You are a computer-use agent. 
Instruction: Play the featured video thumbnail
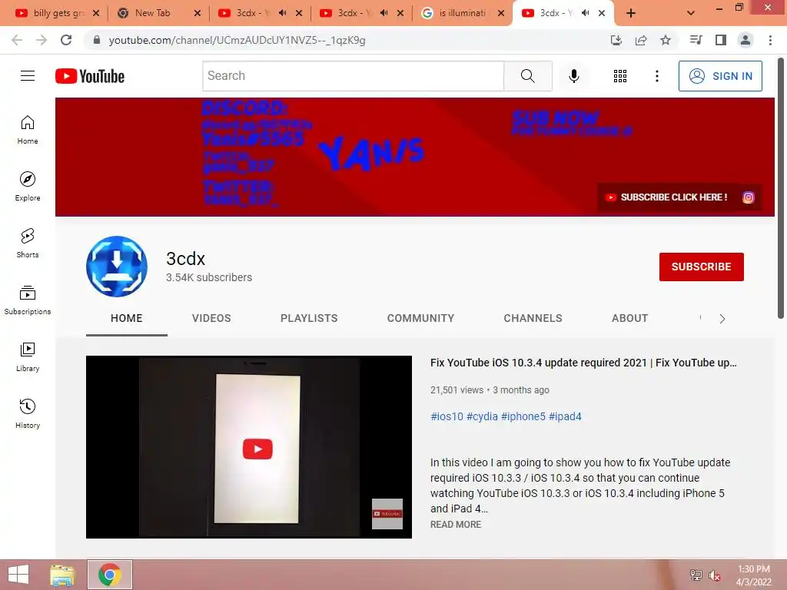[x=248, y=447]
